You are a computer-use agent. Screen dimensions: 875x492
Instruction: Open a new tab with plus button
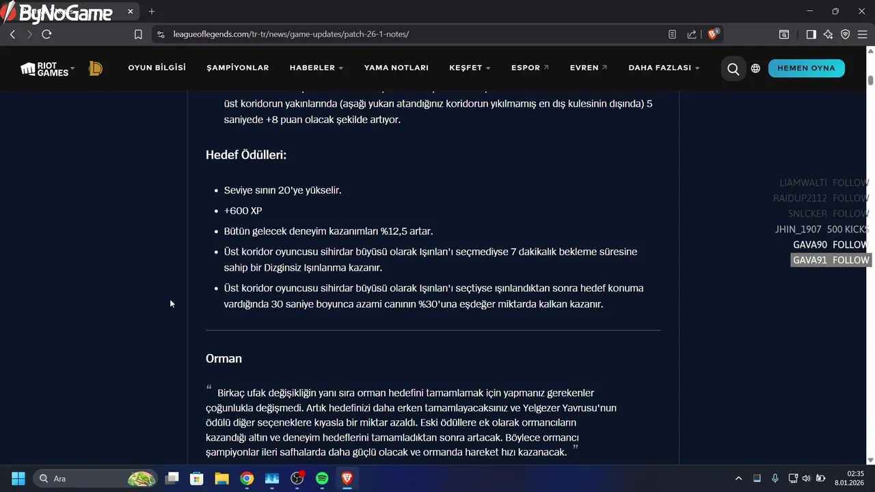click(x=152, y=12)
